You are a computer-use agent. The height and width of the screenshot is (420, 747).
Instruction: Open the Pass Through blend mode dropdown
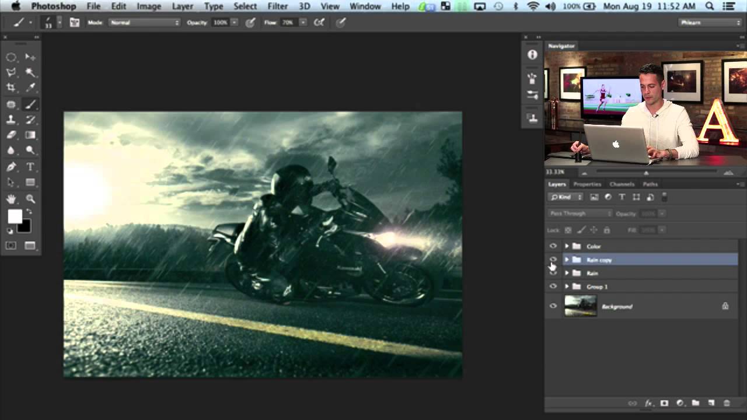[x=580, y=213]
